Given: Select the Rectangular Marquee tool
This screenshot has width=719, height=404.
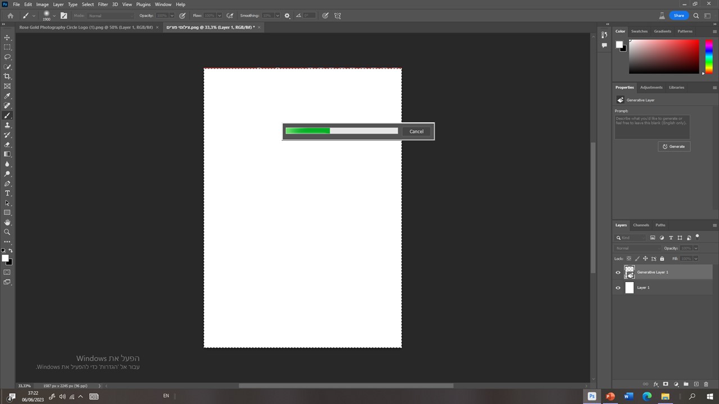Looking at the screenshot, I should click(x=7, y=47).
